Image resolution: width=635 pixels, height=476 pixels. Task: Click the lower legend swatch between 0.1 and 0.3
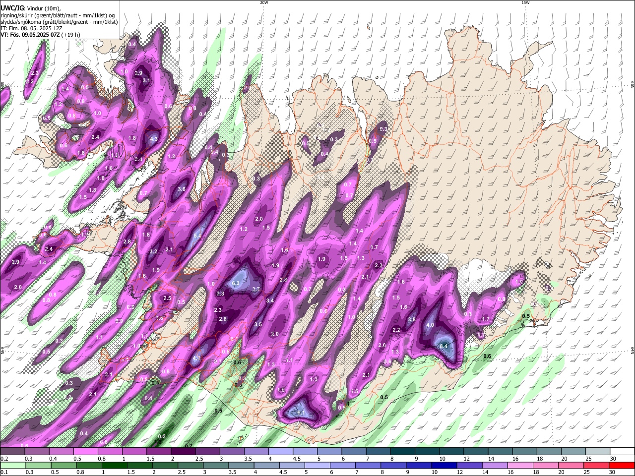(12, 466)
